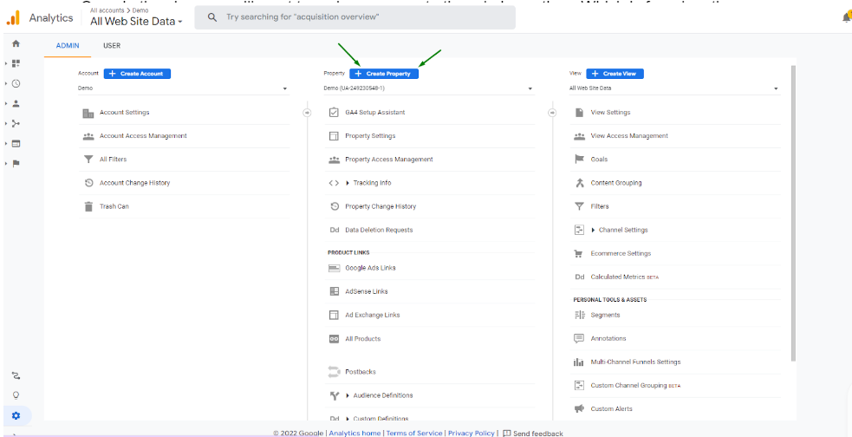Open the Home icon in left sidebar
Viewport: 852px width, 437px height.
(x=16, y=43)
